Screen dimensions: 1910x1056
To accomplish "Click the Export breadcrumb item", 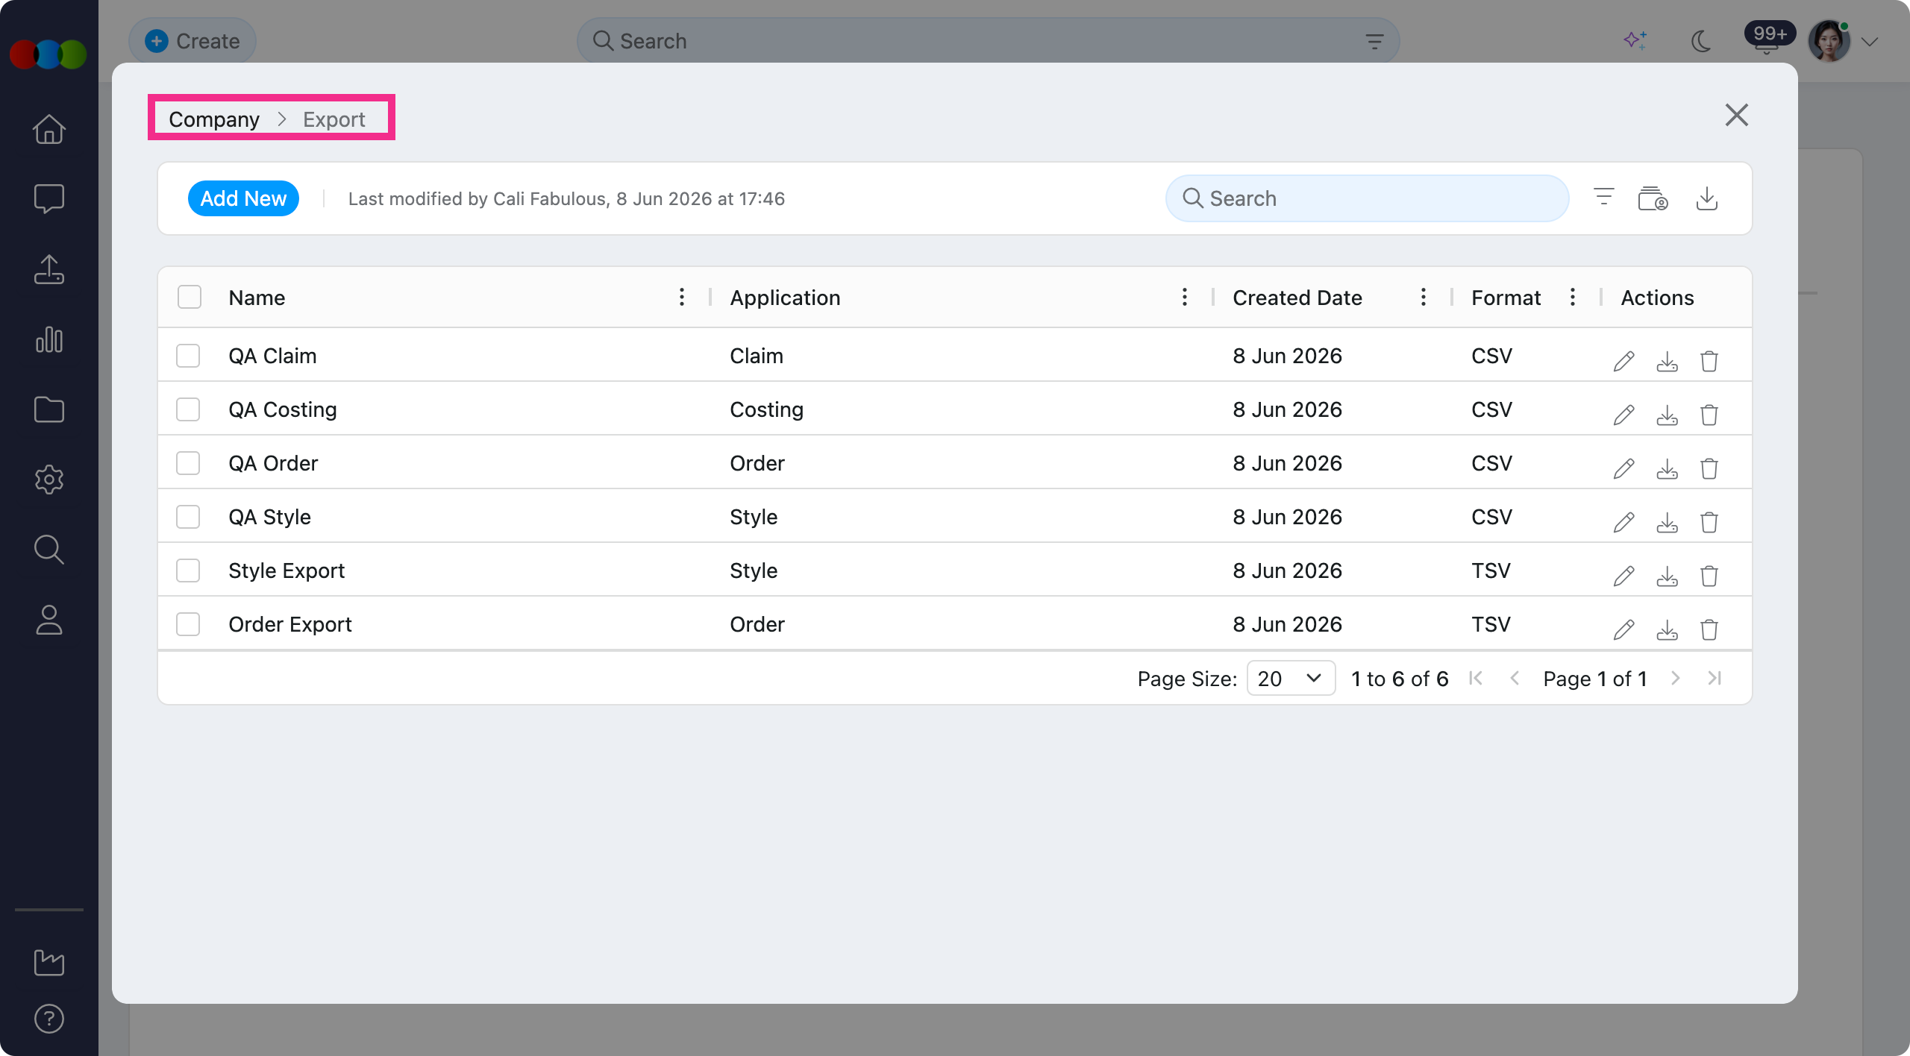I will pos(334,119).
